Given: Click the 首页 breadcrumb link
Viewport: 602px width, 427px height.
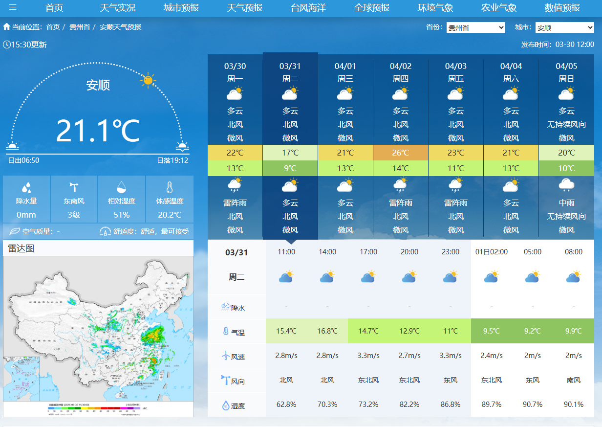Looking at the screenshot, I should click(x=53, y=27).
